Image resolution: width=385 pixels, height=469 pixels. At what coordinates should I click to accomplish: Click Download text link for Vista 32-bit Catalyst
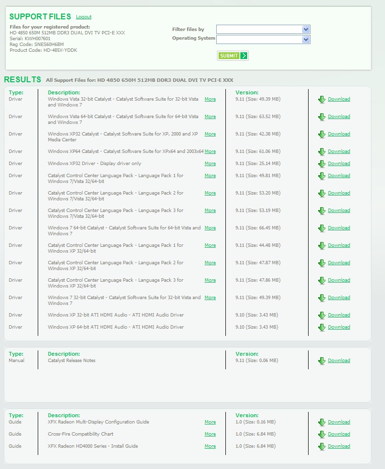[339, 99]
